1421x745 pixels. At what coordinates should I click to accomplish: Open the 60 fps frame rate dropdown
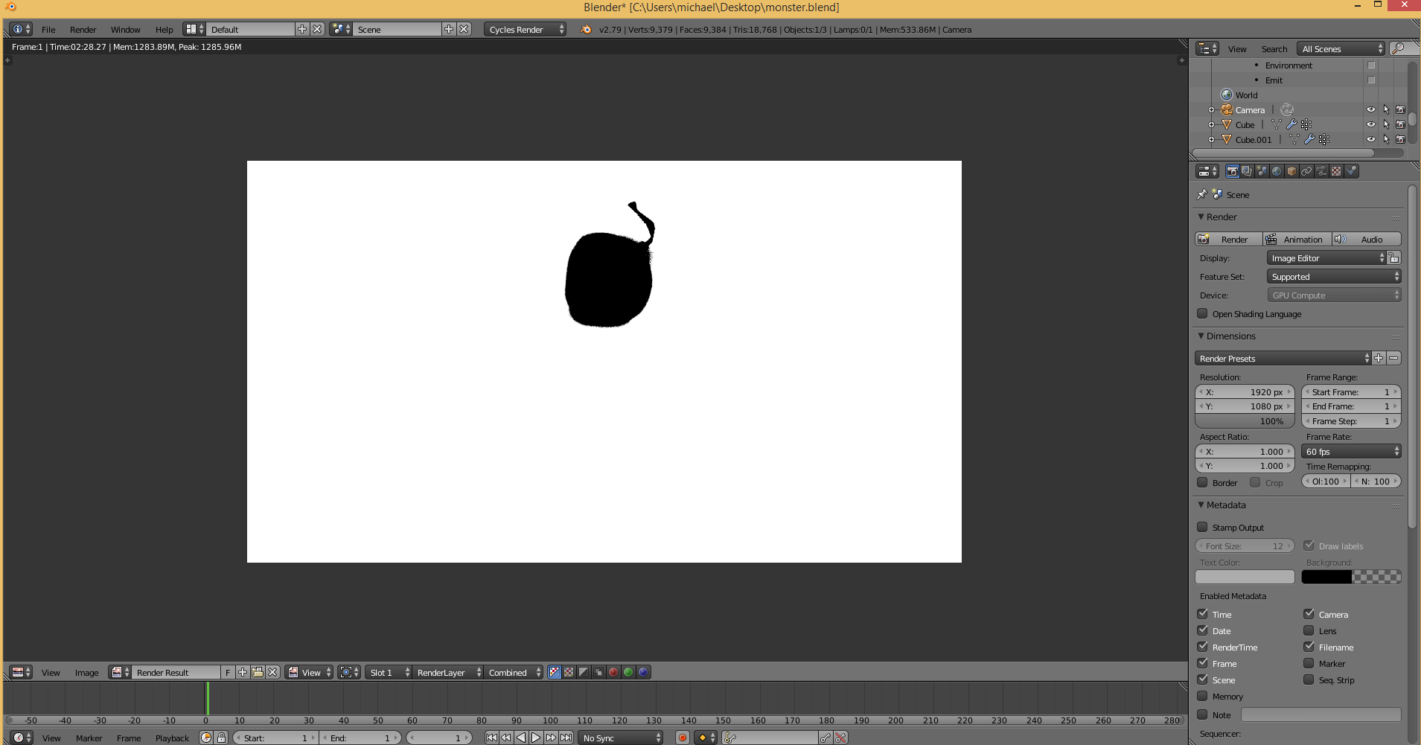click(x=1351, y=451)
